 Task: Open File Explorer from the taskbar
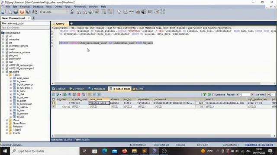[135, 151]
